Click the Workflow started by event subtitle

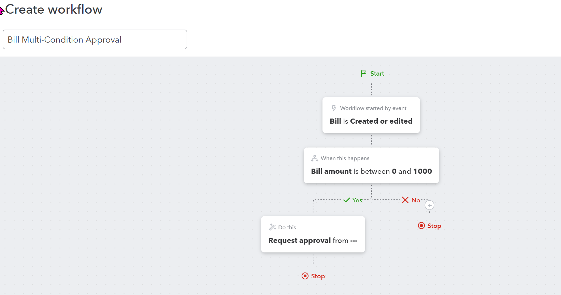(x=373, y=108)
